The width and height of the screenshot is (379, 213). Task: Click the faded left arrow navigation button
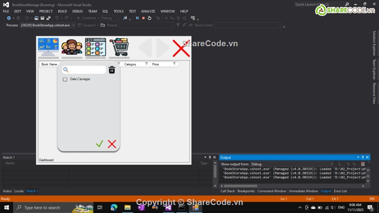146,47
